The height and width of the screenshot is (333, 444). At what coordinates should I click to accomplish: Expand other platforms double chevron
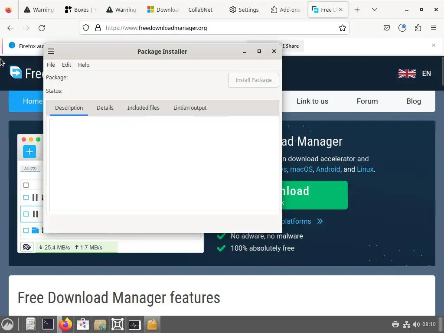coord(320,221)
